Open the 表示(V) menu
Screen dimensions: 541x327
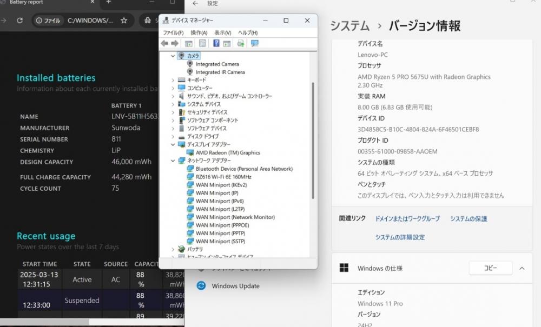pos(223,32)
